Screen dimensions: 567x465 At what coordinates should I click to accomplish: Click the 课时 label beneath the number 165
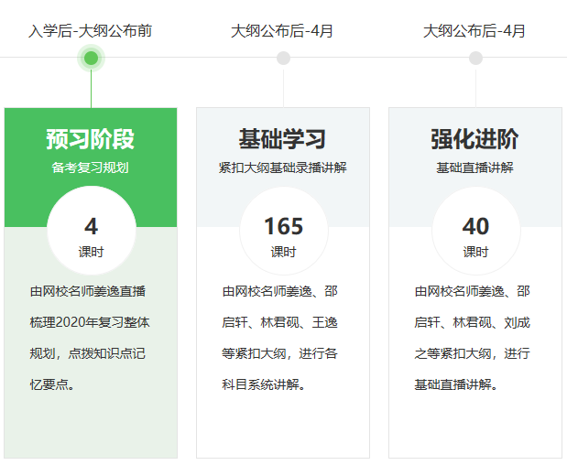283,252
